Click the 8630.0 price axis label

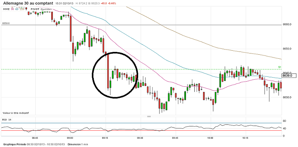(x=287, y=97)
